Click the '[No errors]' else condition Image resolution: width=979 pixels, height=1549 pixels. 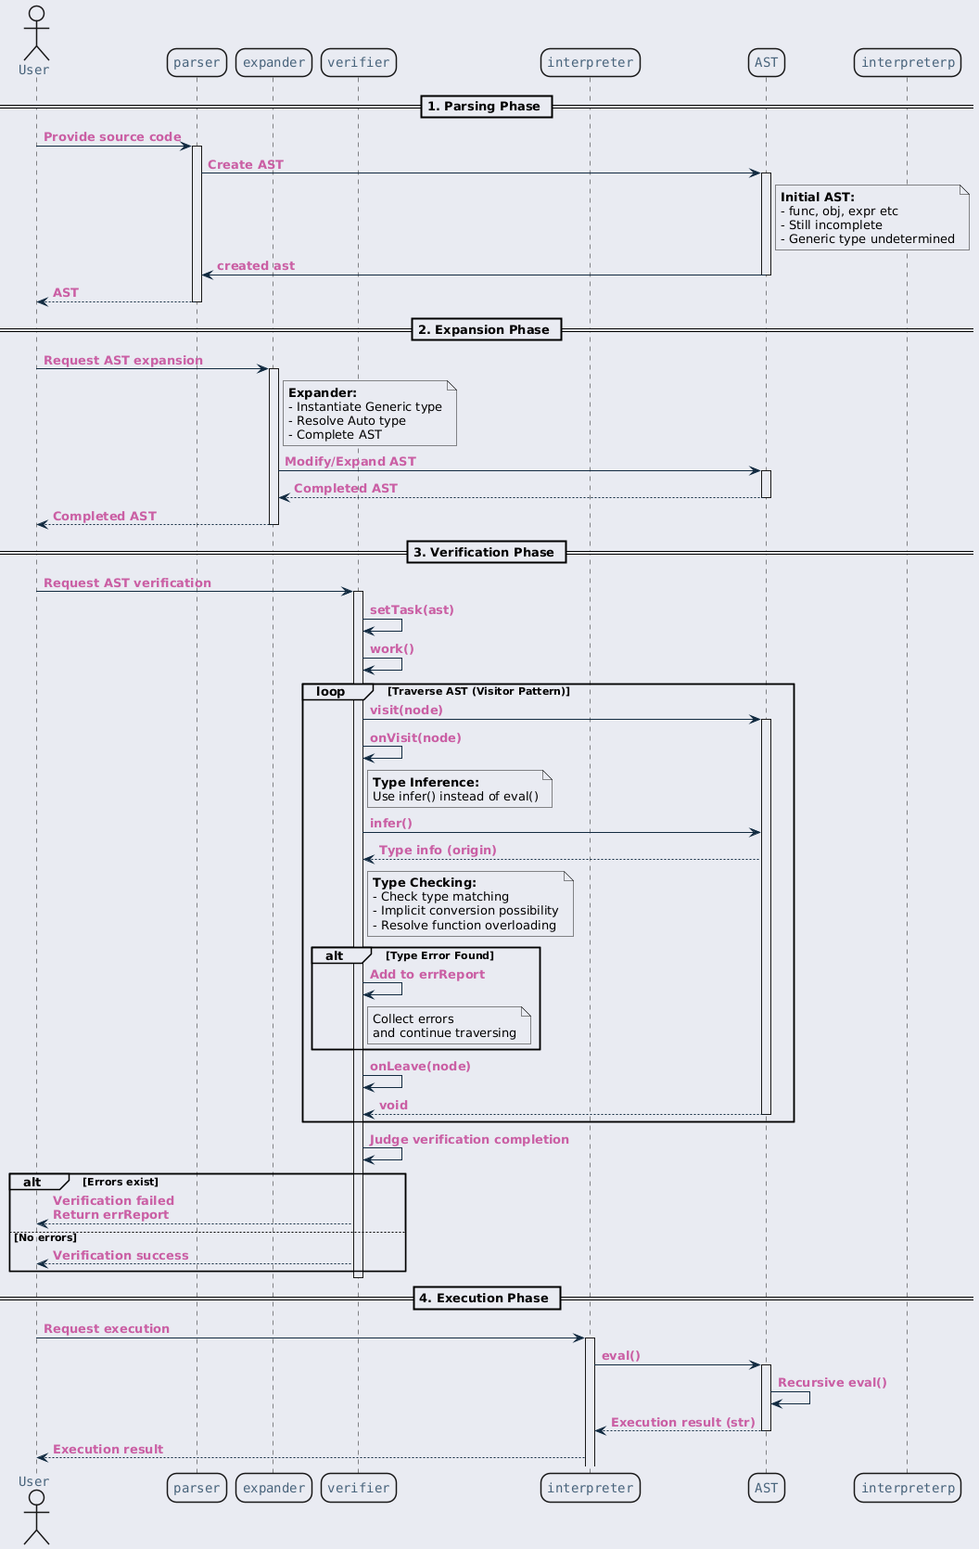pyautogui.click(x=45, y=1237)
